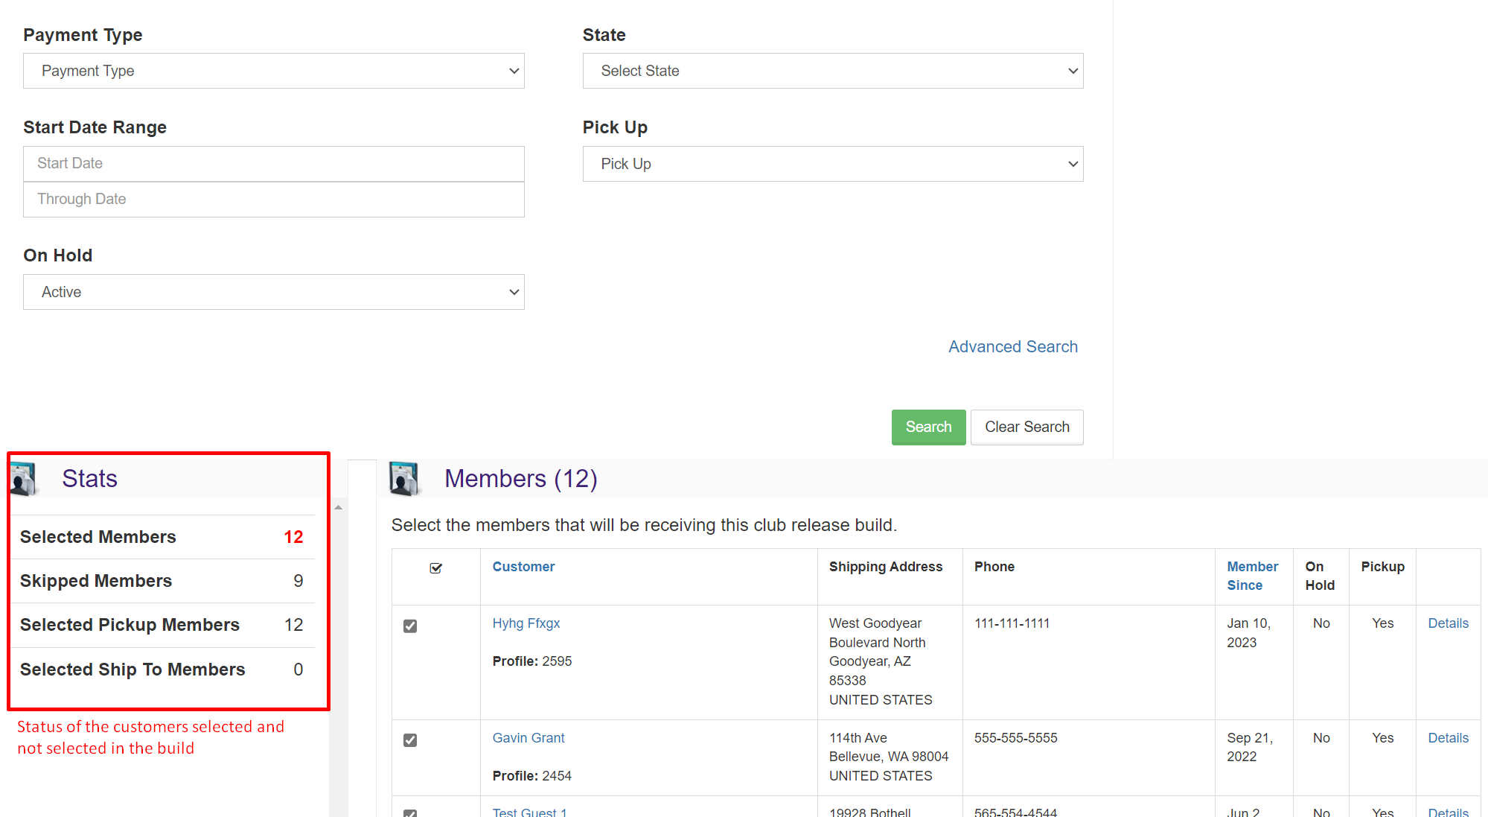Open Details for Hyhg Ffxgx
This screenshot has height=817, width=1488.
click(x=1448, y=623)
